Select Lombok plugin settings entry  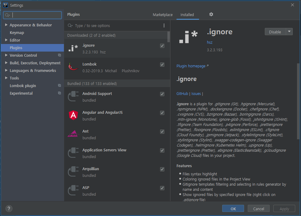coord(23,86)
